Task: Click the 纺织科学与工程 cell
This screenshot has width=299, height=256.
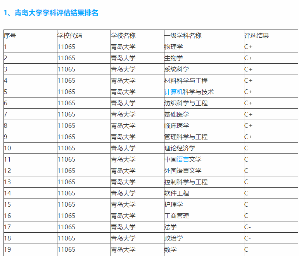Action: point(204,103)
